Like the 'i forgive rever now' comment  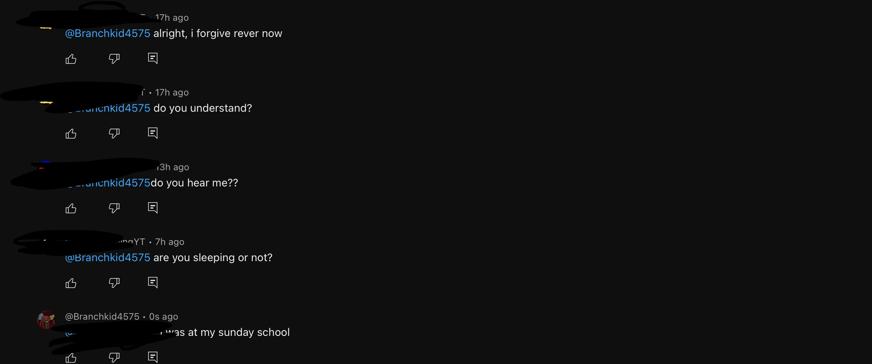tap(71, 59)
